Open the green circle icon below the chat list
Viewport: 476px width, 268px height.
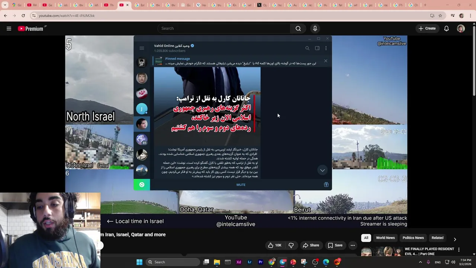click(142, 185)
